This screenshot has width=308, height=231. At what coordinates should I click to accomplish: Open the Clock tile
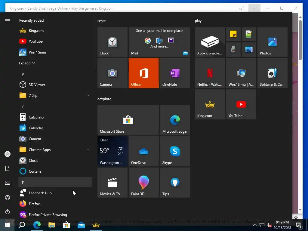112,42
